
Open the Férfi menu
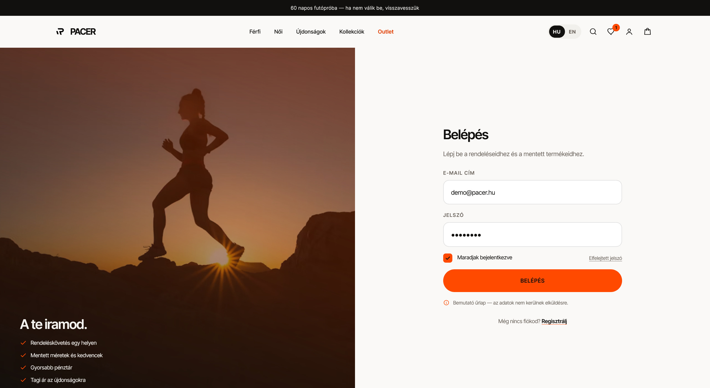255,32
